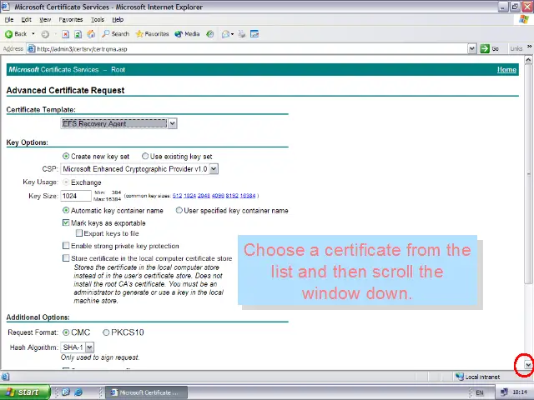Select PKCS10 request format
Viewport: 534px width, 400px height.
click(x=106, y=332)
